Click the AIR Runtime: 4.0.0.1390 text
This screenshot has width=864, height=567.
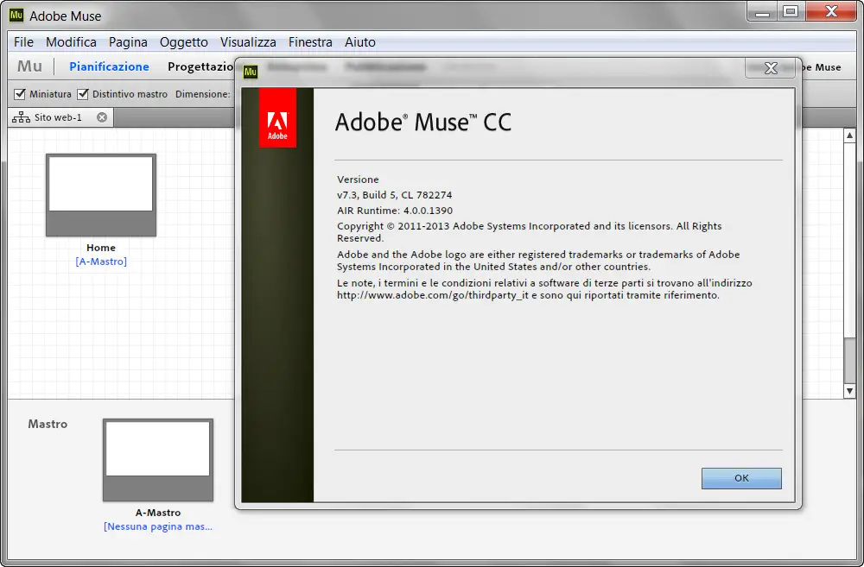395,211
